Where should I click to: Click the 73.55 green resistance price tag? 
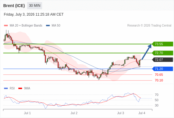162,44
